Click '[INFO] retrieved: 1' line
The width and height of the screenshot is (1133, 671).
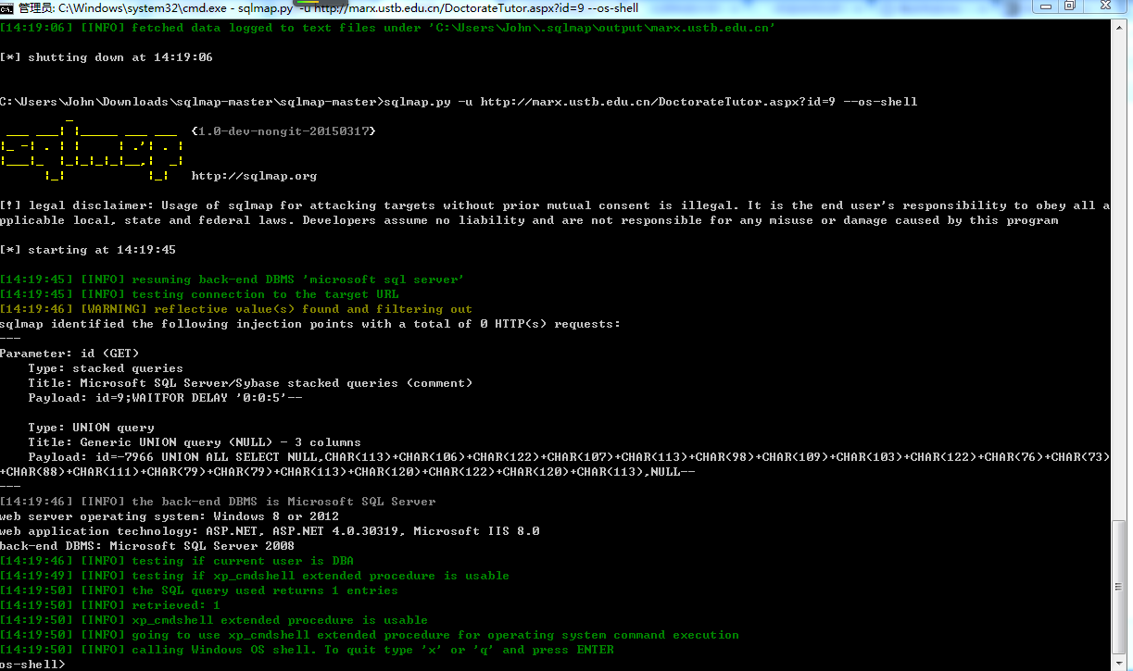[x=110, y=605]
